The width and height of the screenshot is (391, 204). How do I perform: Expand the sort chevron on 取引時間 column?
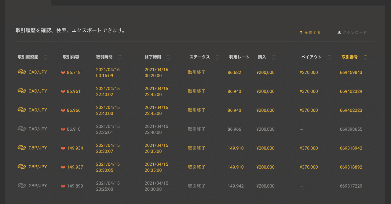pos(119,57)
